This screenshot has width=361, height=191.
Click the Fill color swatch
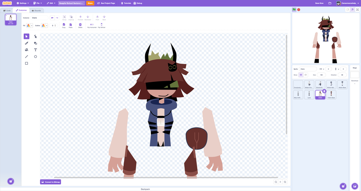click(x=28, y=26)
